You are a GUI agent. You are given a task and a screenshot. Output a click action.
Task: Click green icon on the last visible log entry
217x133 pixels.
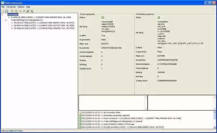coord(80,127)
